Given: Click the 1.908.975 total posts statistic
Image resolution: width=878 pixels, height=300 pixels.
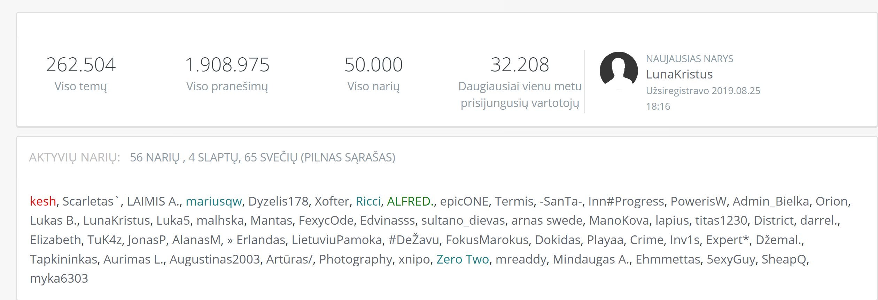Looking at the screenshot, I should [x=227, y=65].
